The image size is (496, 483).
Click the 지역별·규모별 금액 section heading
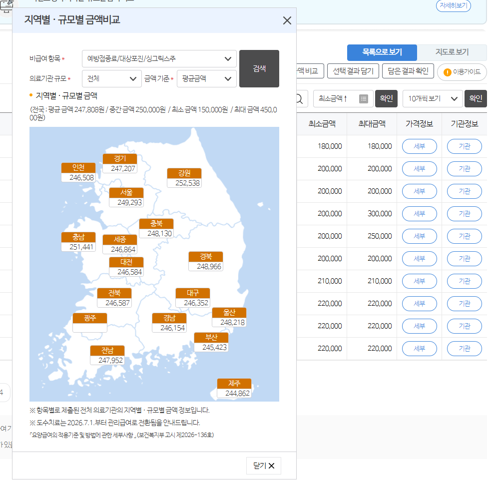(x=66, y=95)
